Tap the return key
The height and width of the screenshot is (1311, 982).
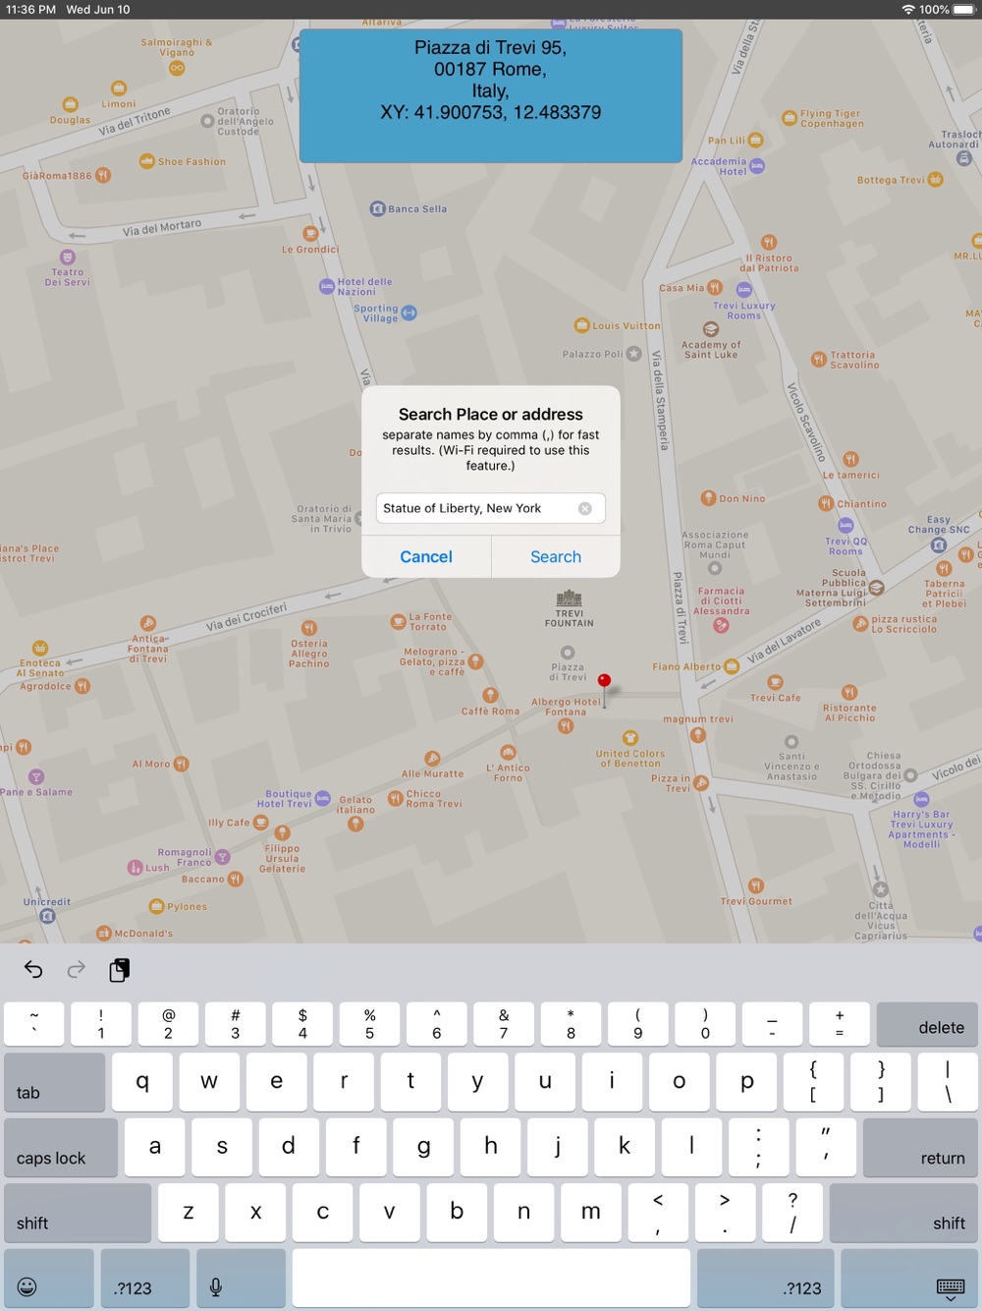pos(920,1147)
